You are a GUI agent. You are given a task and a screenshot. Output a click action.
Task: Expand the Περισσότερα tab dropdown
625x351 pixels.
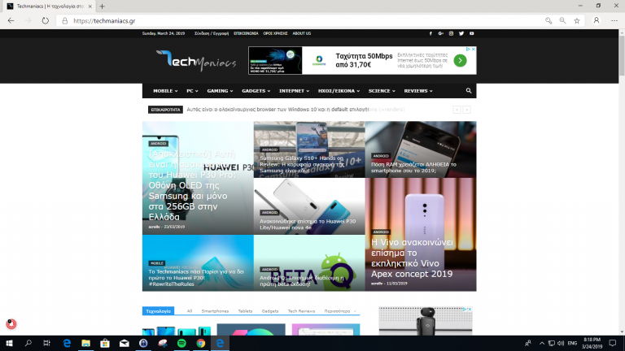(340, 311)
